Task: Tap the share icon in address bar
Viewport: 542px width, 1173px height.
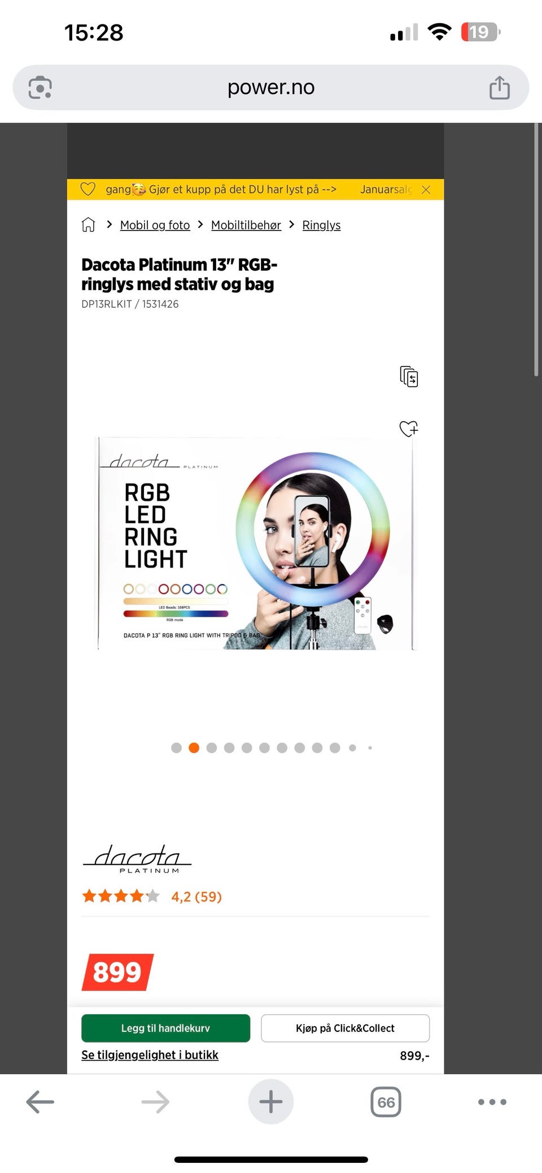Action: click(x=499, y=88)
